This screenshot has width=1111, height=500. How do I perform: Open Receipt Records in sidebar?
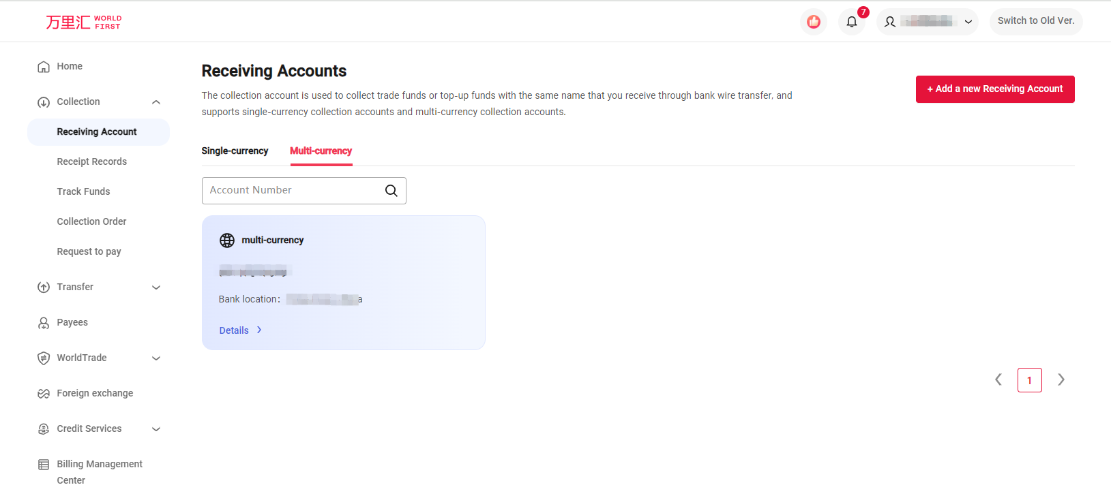pos(92,162)
